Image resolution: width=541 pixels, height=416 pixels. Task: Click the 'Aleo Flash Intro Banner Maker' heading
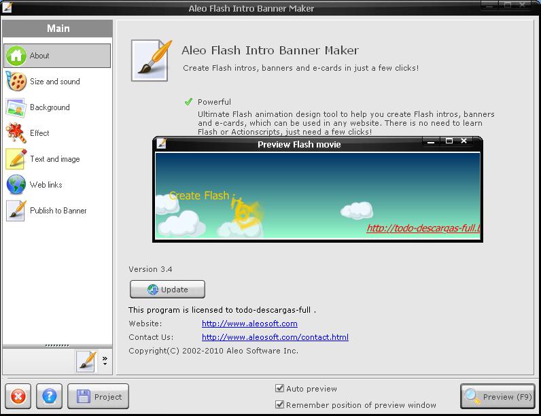pos(270,50)
